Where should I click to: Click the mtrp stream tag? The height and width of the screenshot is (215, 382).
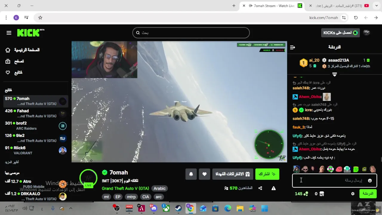pos(131,197)
